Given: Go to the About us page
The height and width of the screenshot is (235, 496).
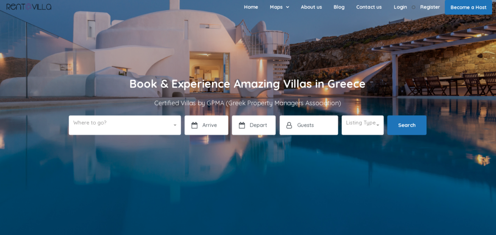Looking at the screenshot, I should 311,7.
